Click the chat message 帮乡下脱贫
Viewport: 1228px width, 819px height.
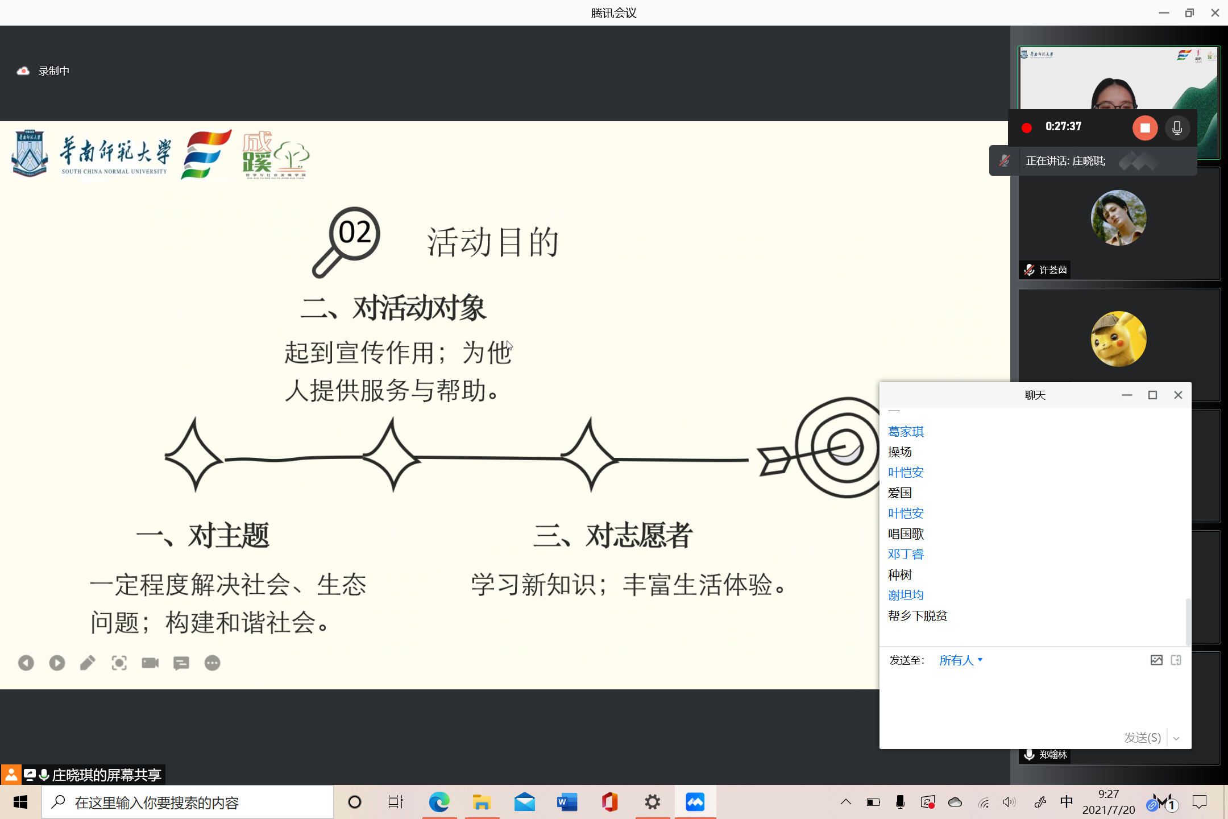point(918,616)
